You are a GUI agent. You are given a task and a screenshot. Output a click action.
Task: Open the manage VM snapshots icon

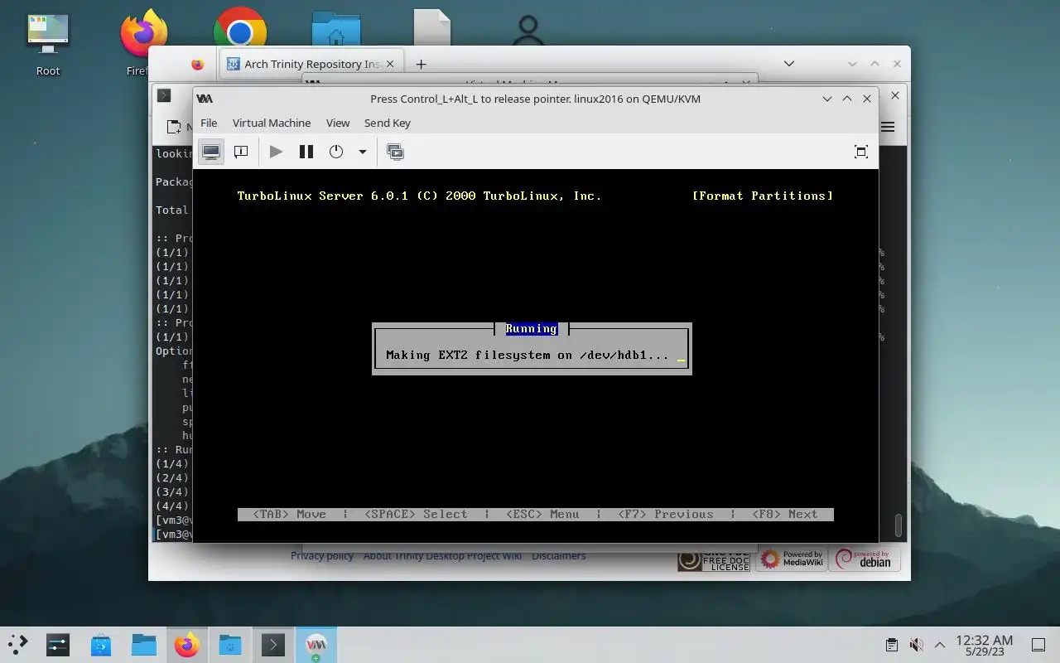[x=396, y=152]
